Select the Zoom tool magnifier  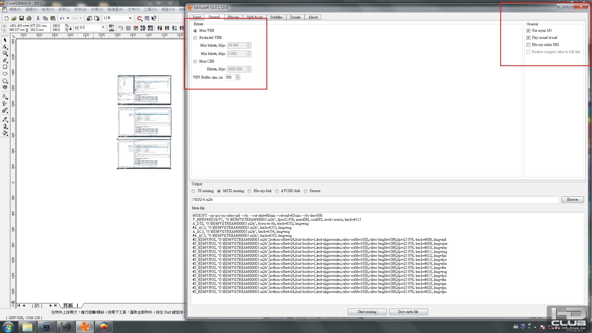(5, 54)
